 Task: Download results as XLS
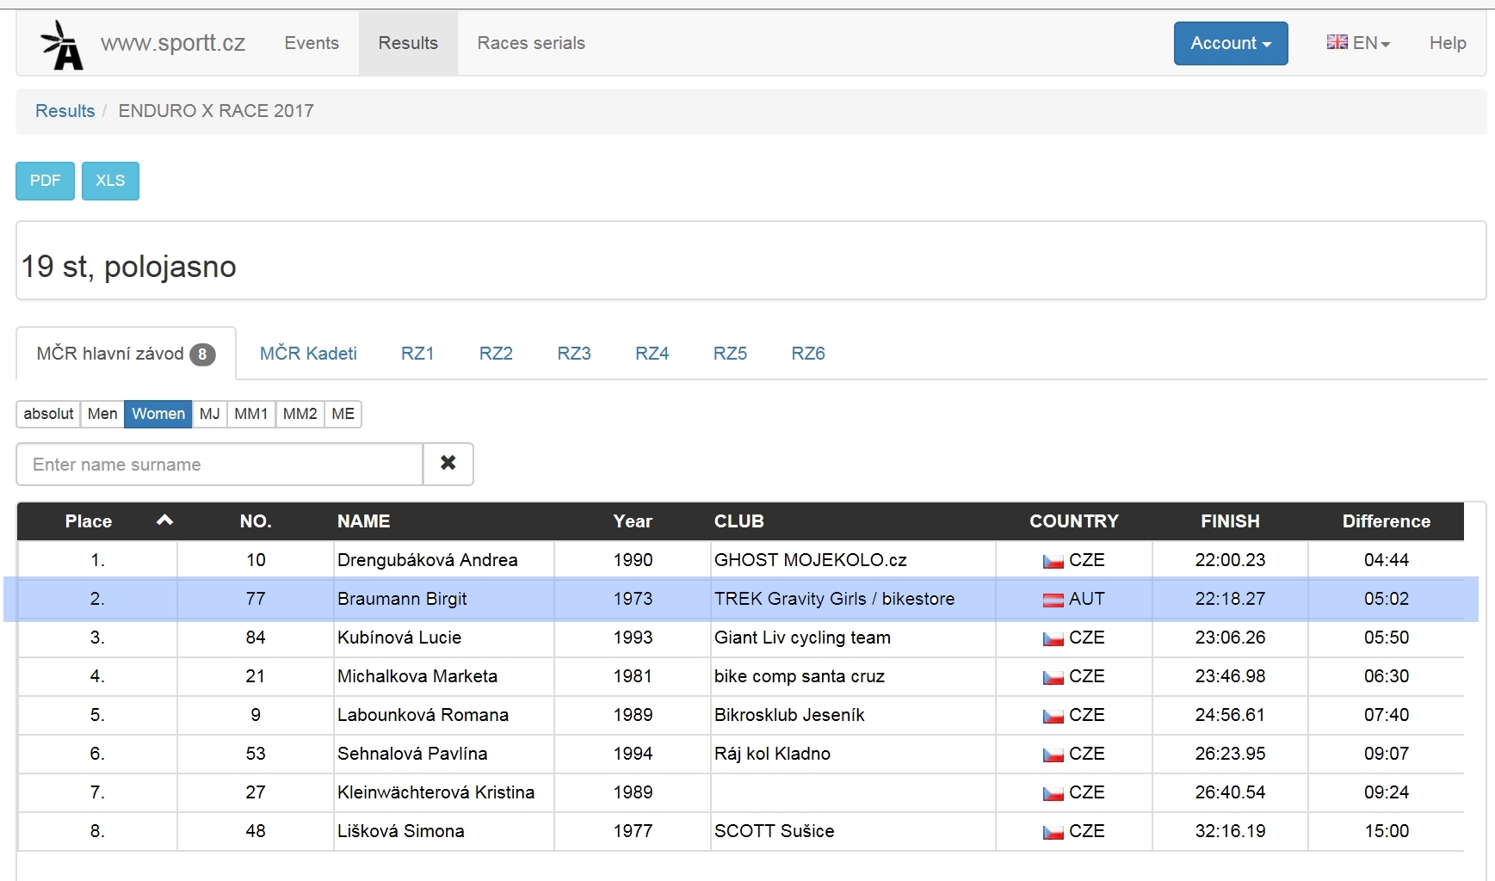pos(110,181)
